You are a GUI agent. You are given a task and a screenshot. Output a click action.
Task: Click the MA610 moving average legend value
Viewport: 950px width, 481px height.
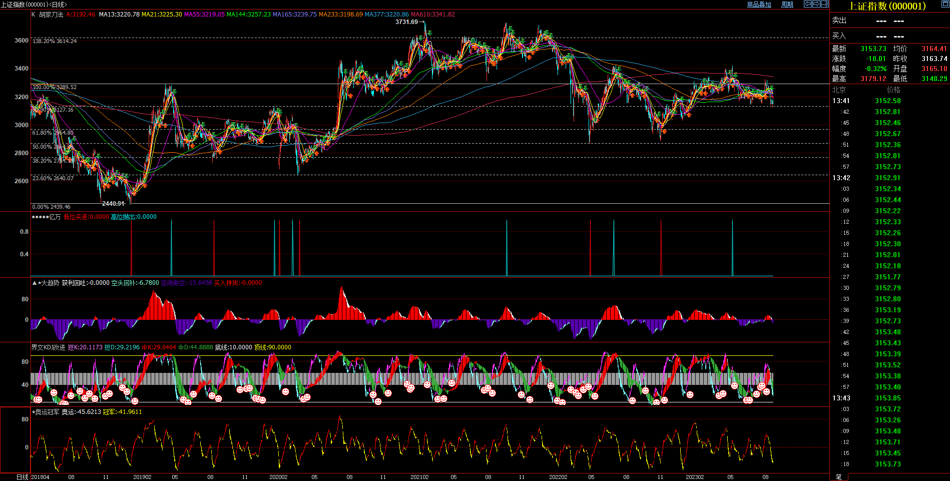coord(433,15)
